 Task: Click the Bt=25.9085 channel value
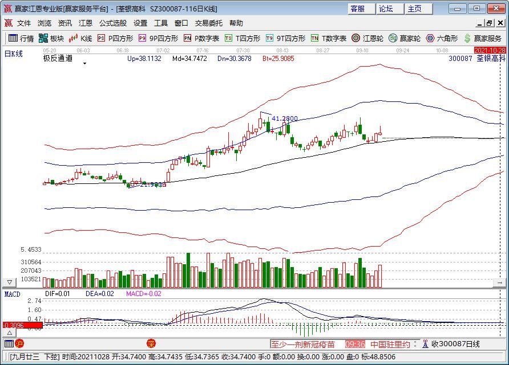coord(278,59)
